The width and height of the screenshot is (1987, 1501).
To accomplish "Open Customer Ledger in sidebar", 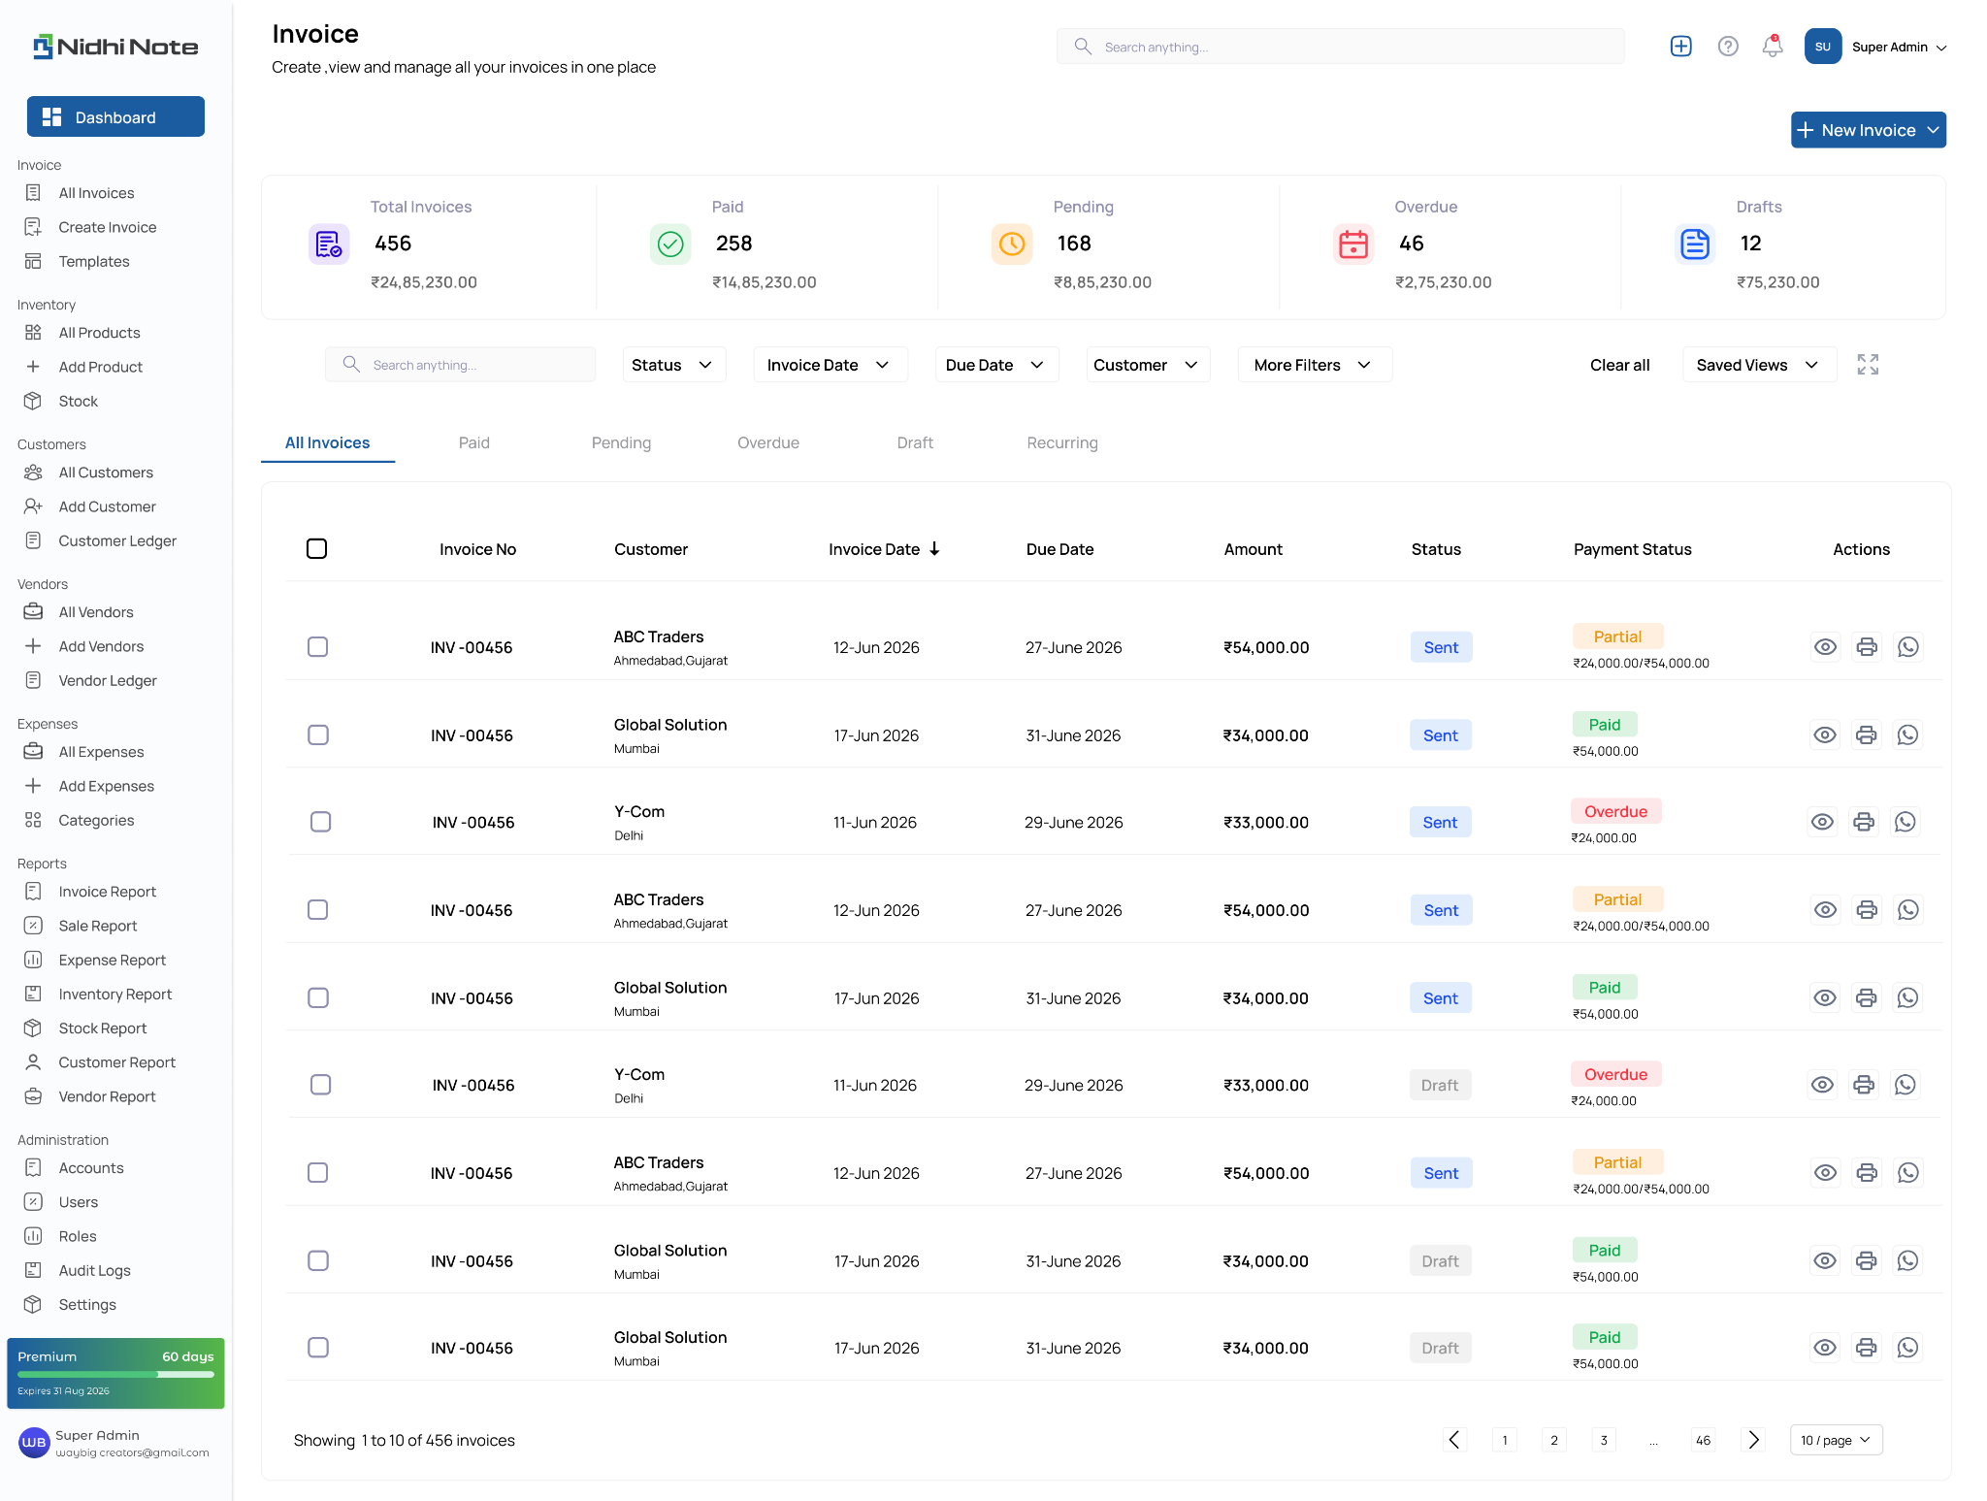I will [116, 540].
